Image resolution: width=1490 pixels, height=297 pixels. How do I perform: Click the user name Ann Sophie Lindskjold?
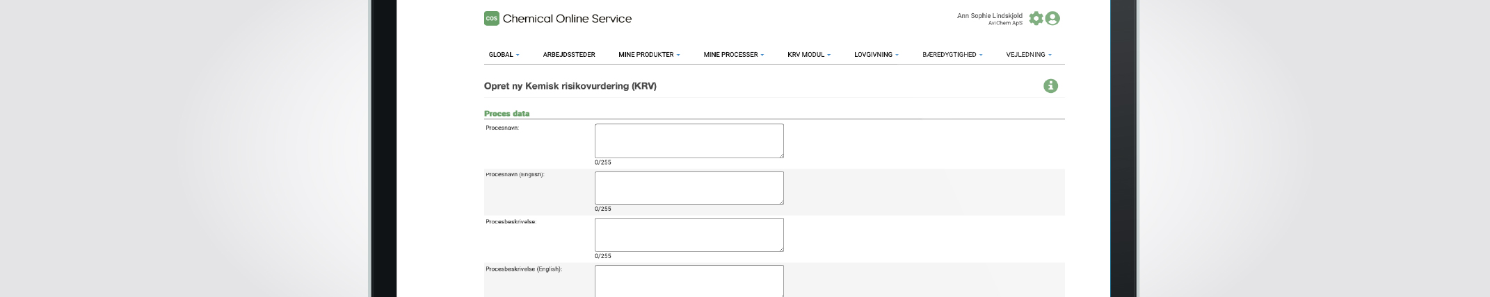click(989, 16)
